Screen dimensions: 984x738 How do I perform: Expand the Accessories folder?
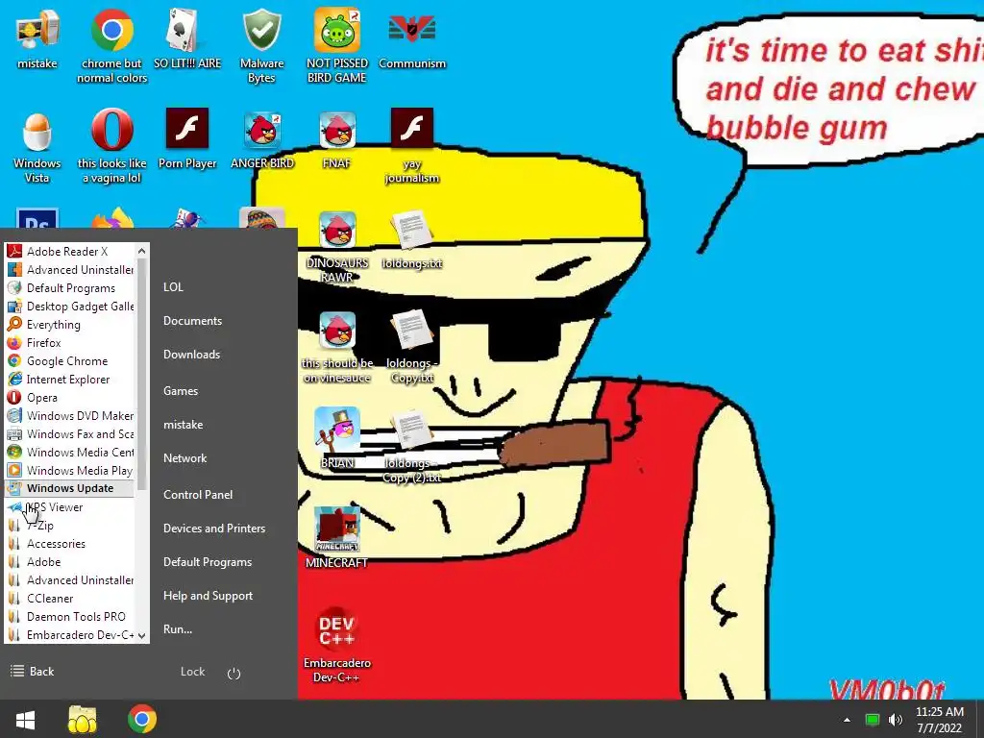[x=69, y=544]
